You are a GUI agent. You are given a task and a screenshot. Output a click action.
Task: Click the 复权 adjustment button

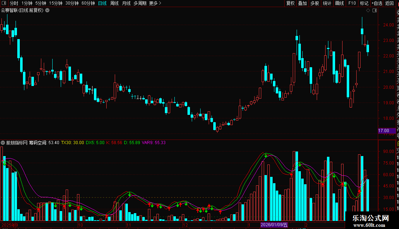(x=290, y=3)
